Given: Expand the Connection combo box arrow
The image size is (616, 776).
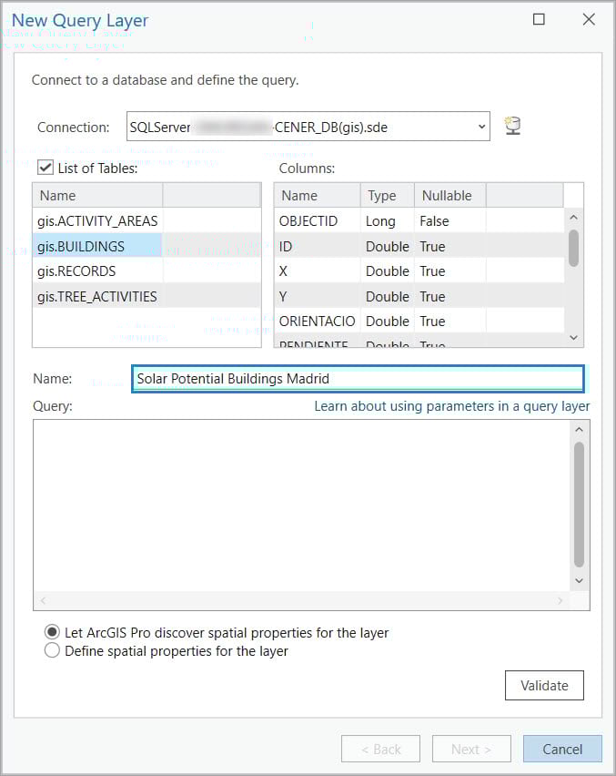Looking at the screenshot, I should pyautogui.click(x=483, y=127).
